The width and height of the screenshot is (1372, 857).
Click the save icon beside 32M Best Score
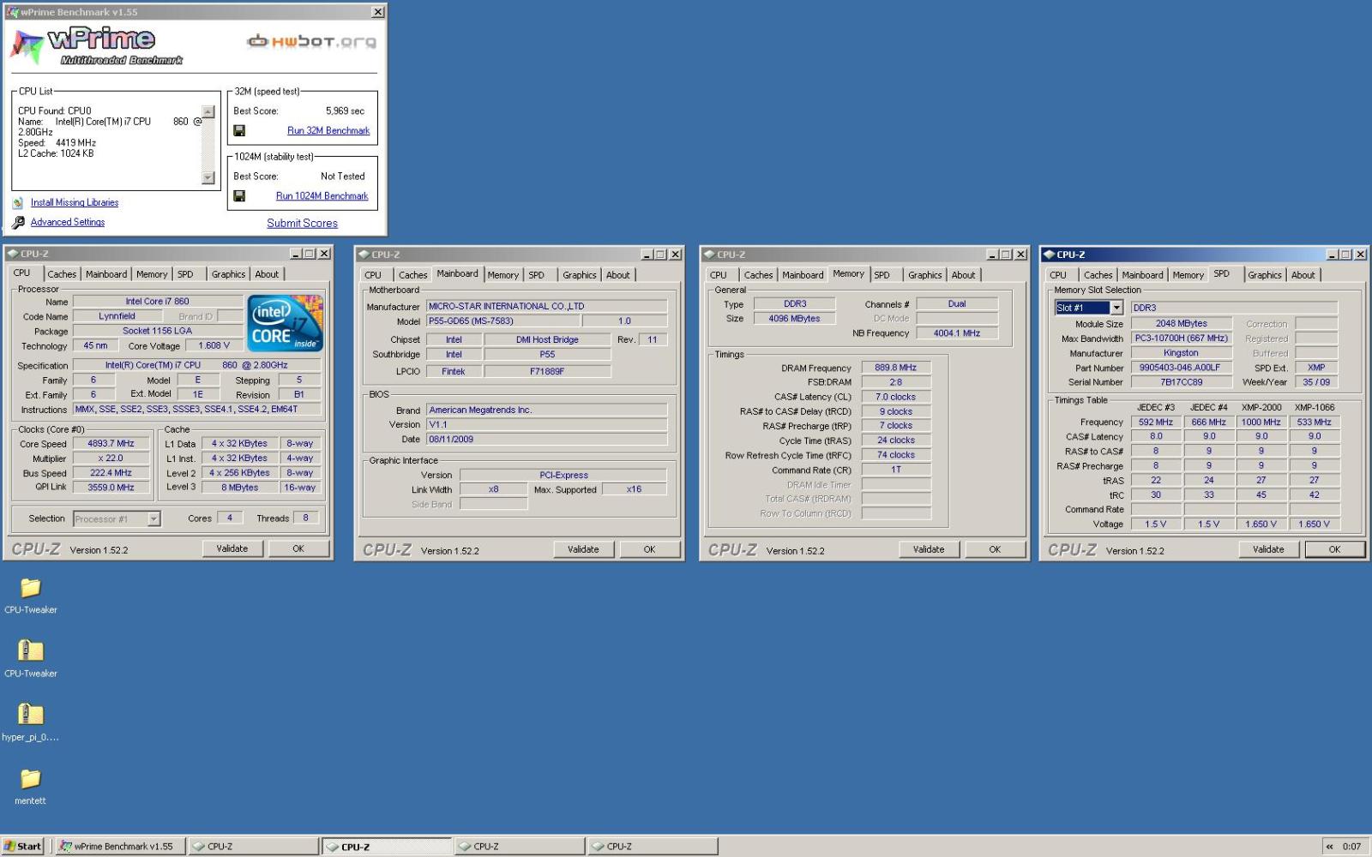[239, 131]
